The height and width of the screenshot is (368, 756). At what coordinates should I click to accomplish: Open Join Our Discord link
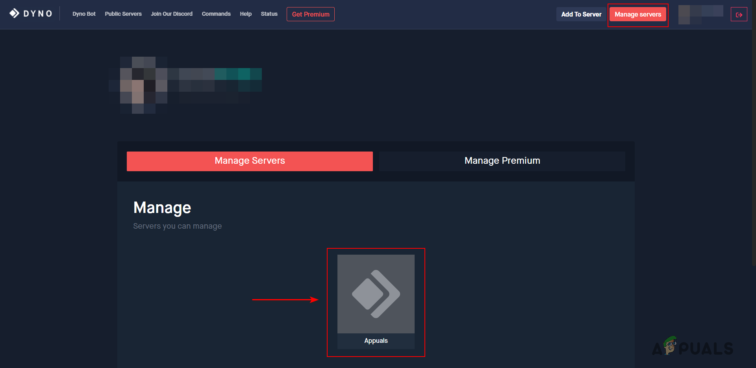pyautogui.click(x=172, y=14)
